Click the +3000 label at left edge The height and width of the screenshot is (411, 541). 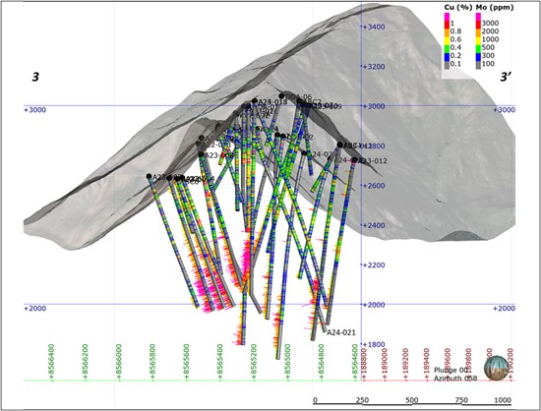pyautogui.click(x=34, y=110)
